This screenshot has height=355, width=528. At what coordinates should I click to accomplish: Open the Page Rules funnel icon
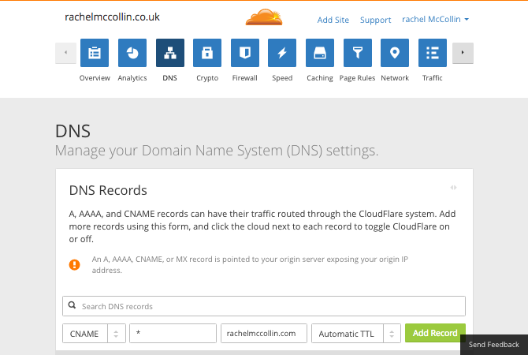[358, 53]
